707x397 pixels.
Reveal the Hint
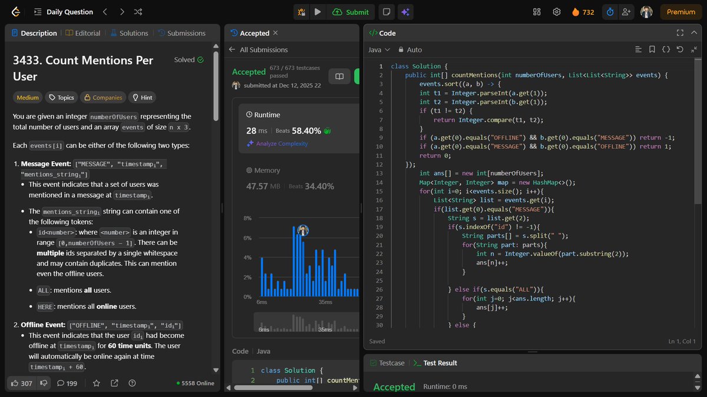pos(143,98)
